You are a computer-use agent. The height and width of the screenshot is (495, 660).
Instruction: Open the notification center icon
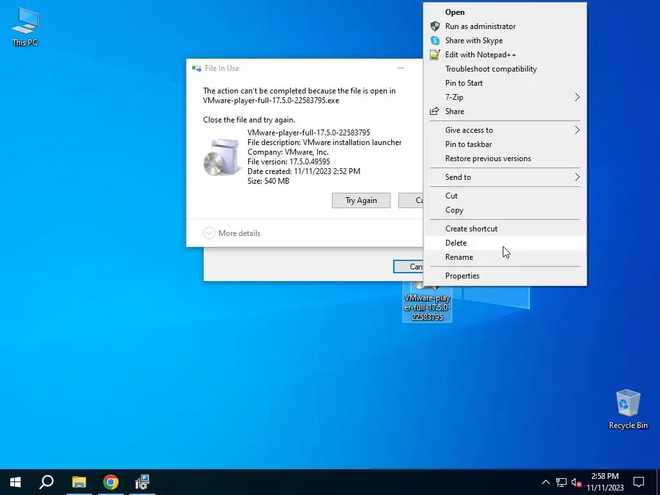[639, 482]
